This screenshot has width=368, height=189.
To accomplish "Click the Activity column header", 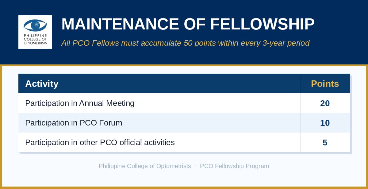I will click(x=42, y=83).
